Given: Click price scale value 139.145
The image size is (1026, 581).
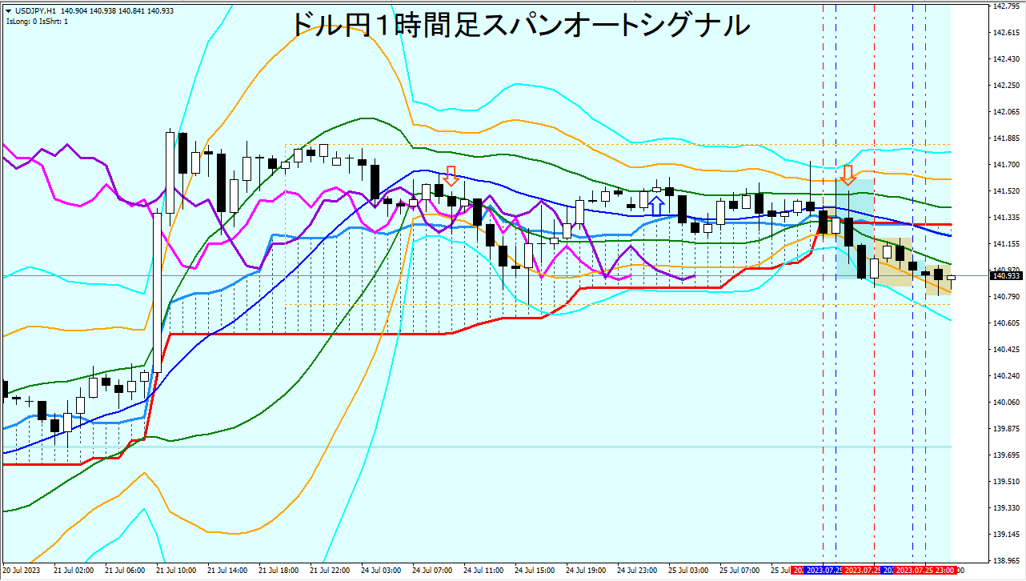Looking at the screenshot, I should pos(1006,535).
